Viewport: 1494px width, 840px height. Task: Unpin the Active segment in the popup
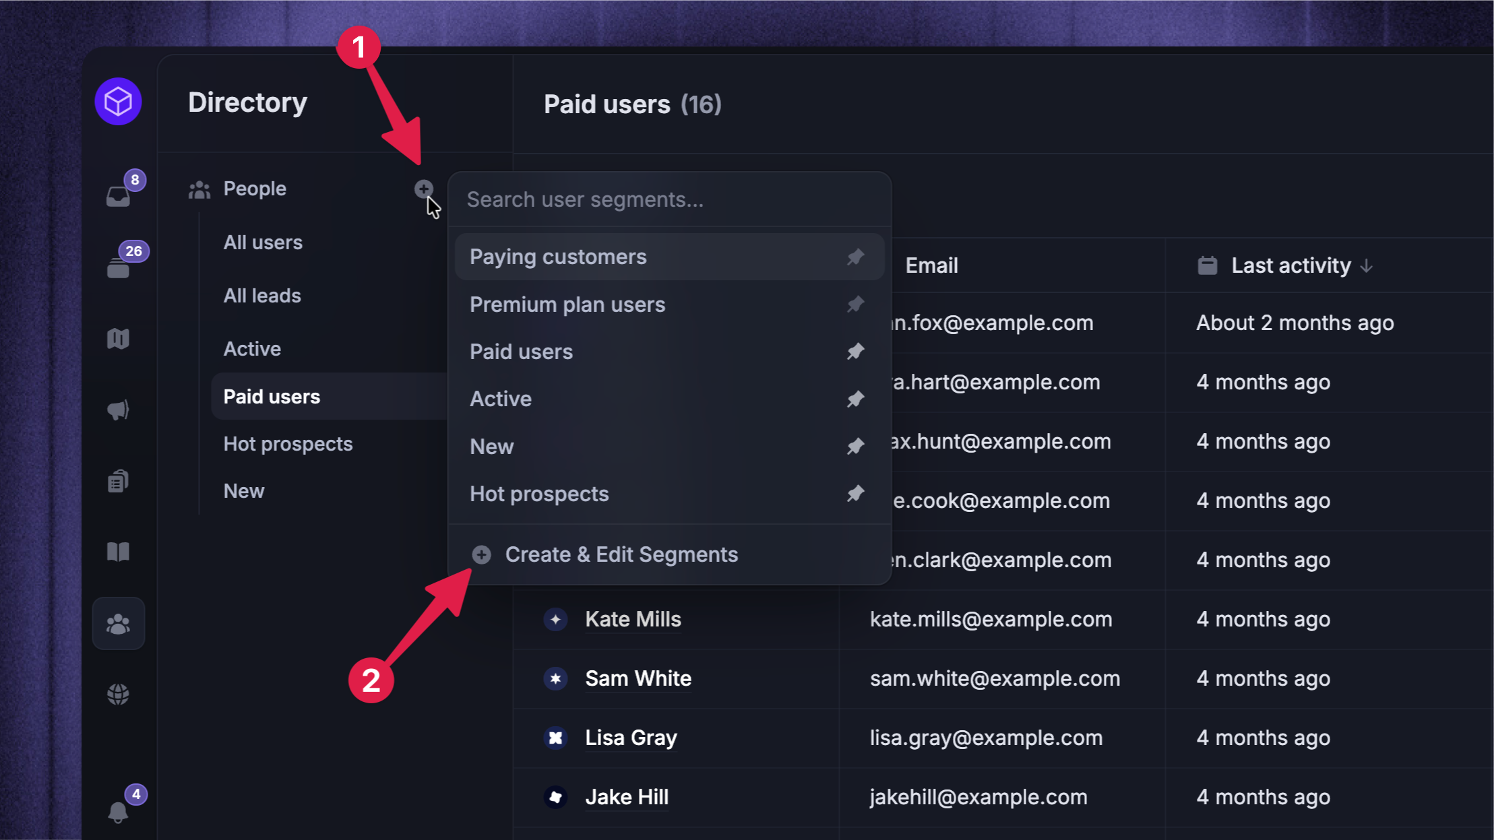856,399
